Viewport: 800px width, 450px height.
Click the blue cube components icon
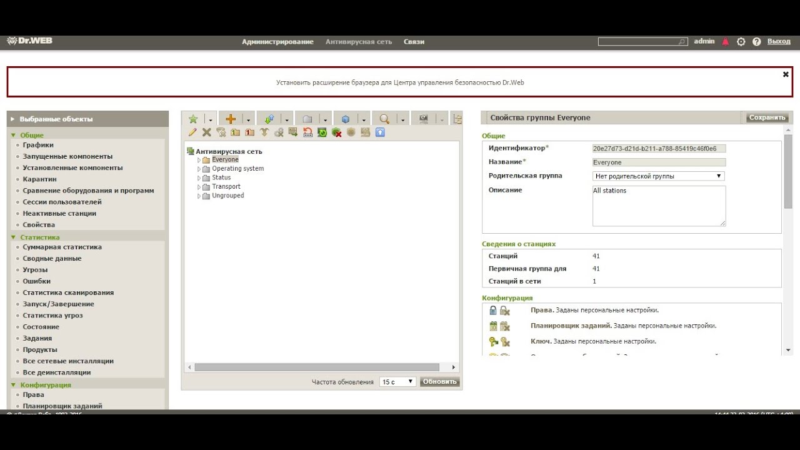pos(346,119)
